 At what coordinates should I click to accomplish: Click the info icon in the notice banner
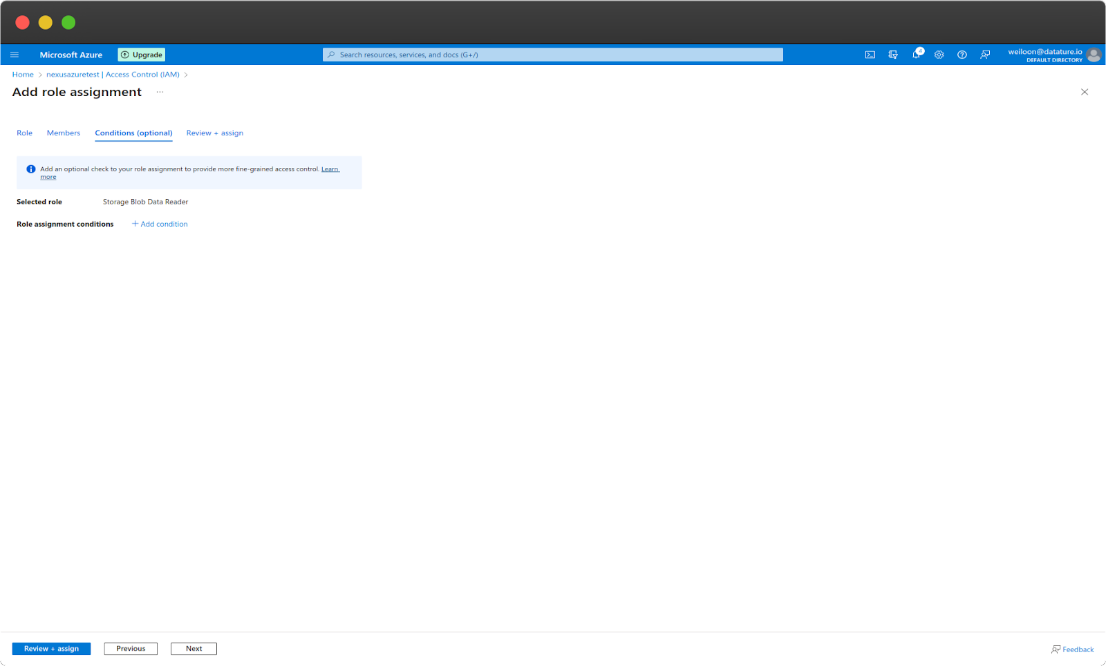tap(30, 169)
